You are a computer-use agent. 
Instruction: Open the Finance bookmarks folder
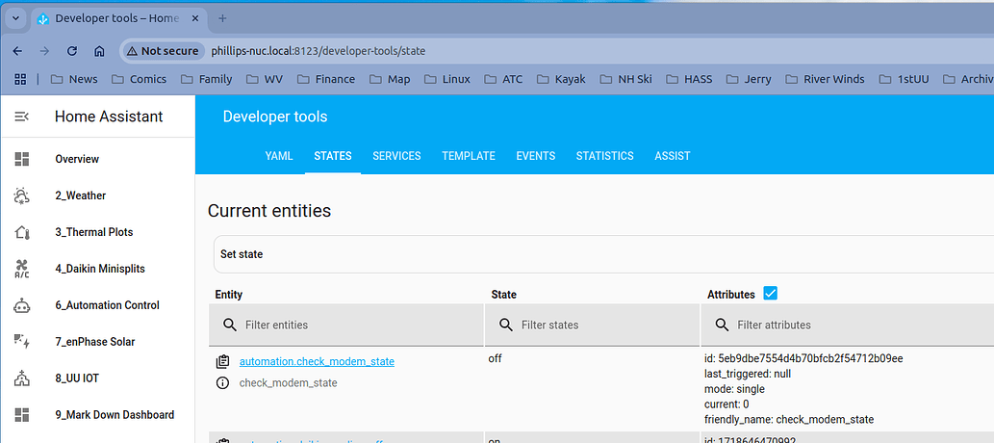pos(326,79)
